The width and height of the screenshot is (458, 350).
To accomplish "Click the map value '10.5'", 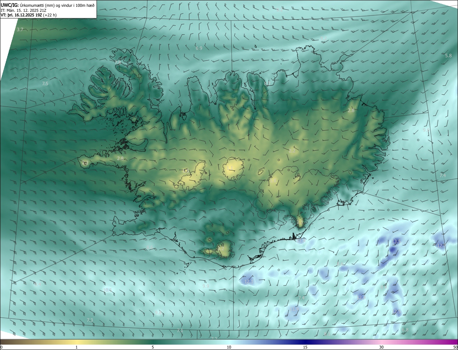I will coord(107,290).
